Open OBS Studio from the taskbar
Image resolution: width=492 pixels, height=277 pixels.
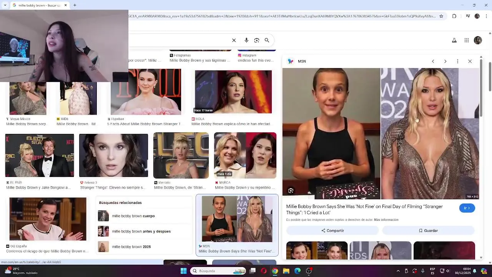tap(309, 271)
